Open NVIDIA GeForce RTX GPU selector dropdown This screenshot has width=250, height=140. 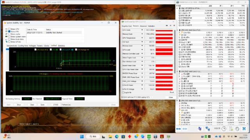137,97
